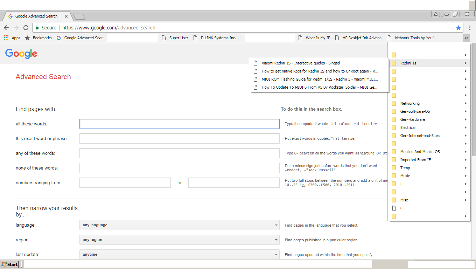The width and height of the screenshot is (476, 269).
Task: View site info via the Secure padlock
Action: pyautogui.click(x=45, y=28)
